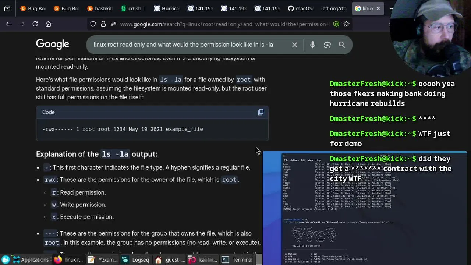471x265 pixels.
Task: Open the Kali dragon menu icon
Action: [x=6, y=259]
